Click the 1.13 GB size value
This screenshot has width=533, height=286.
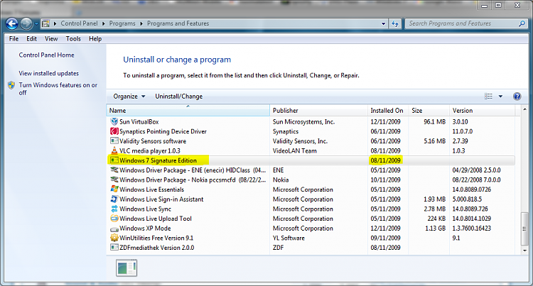click(x=435, y=229)
